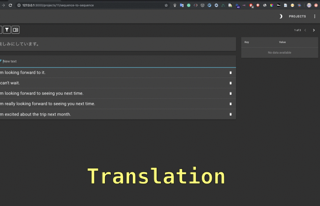
Task: Open the Chrome profile avatar
Action: click(x=309, y=5)
